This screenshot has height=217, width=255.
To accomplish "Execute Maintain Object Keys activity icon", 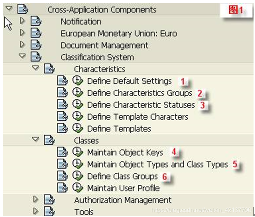I will [78, 152].
